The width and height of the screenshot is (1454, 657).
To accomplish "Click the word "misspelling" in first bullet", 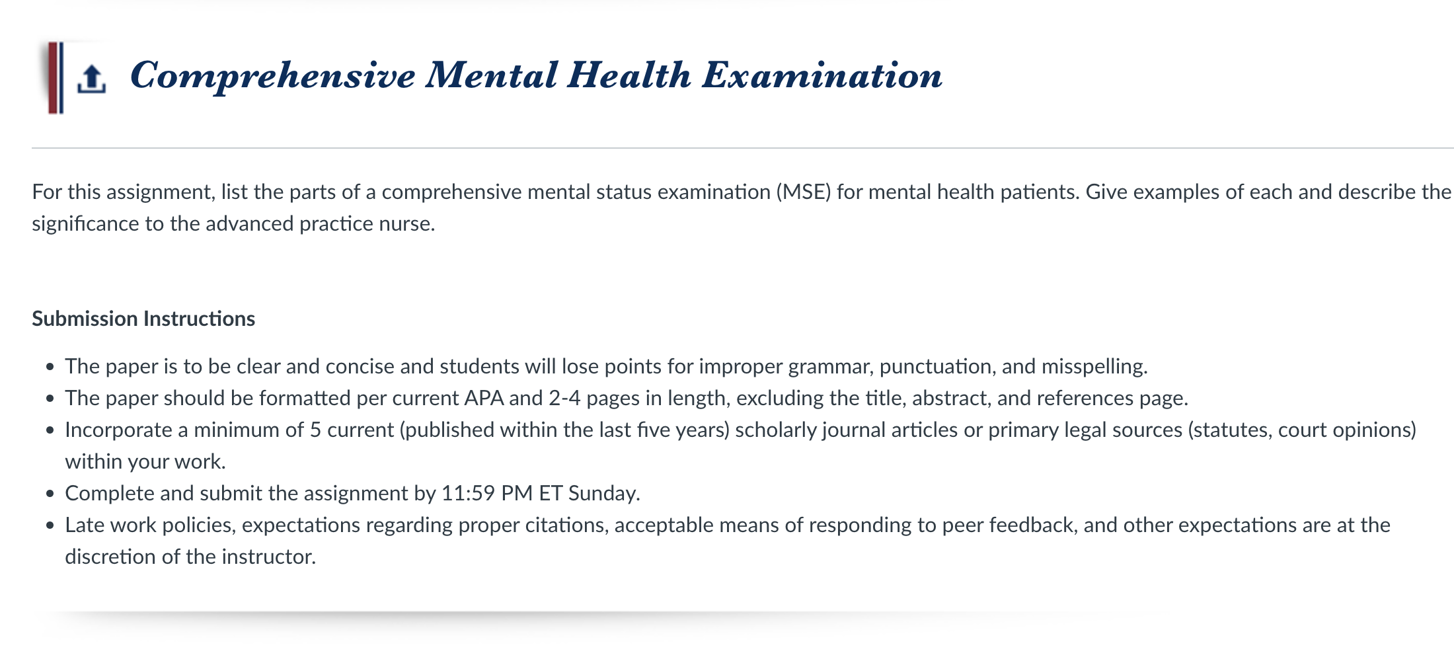I will coord(1092,366).
